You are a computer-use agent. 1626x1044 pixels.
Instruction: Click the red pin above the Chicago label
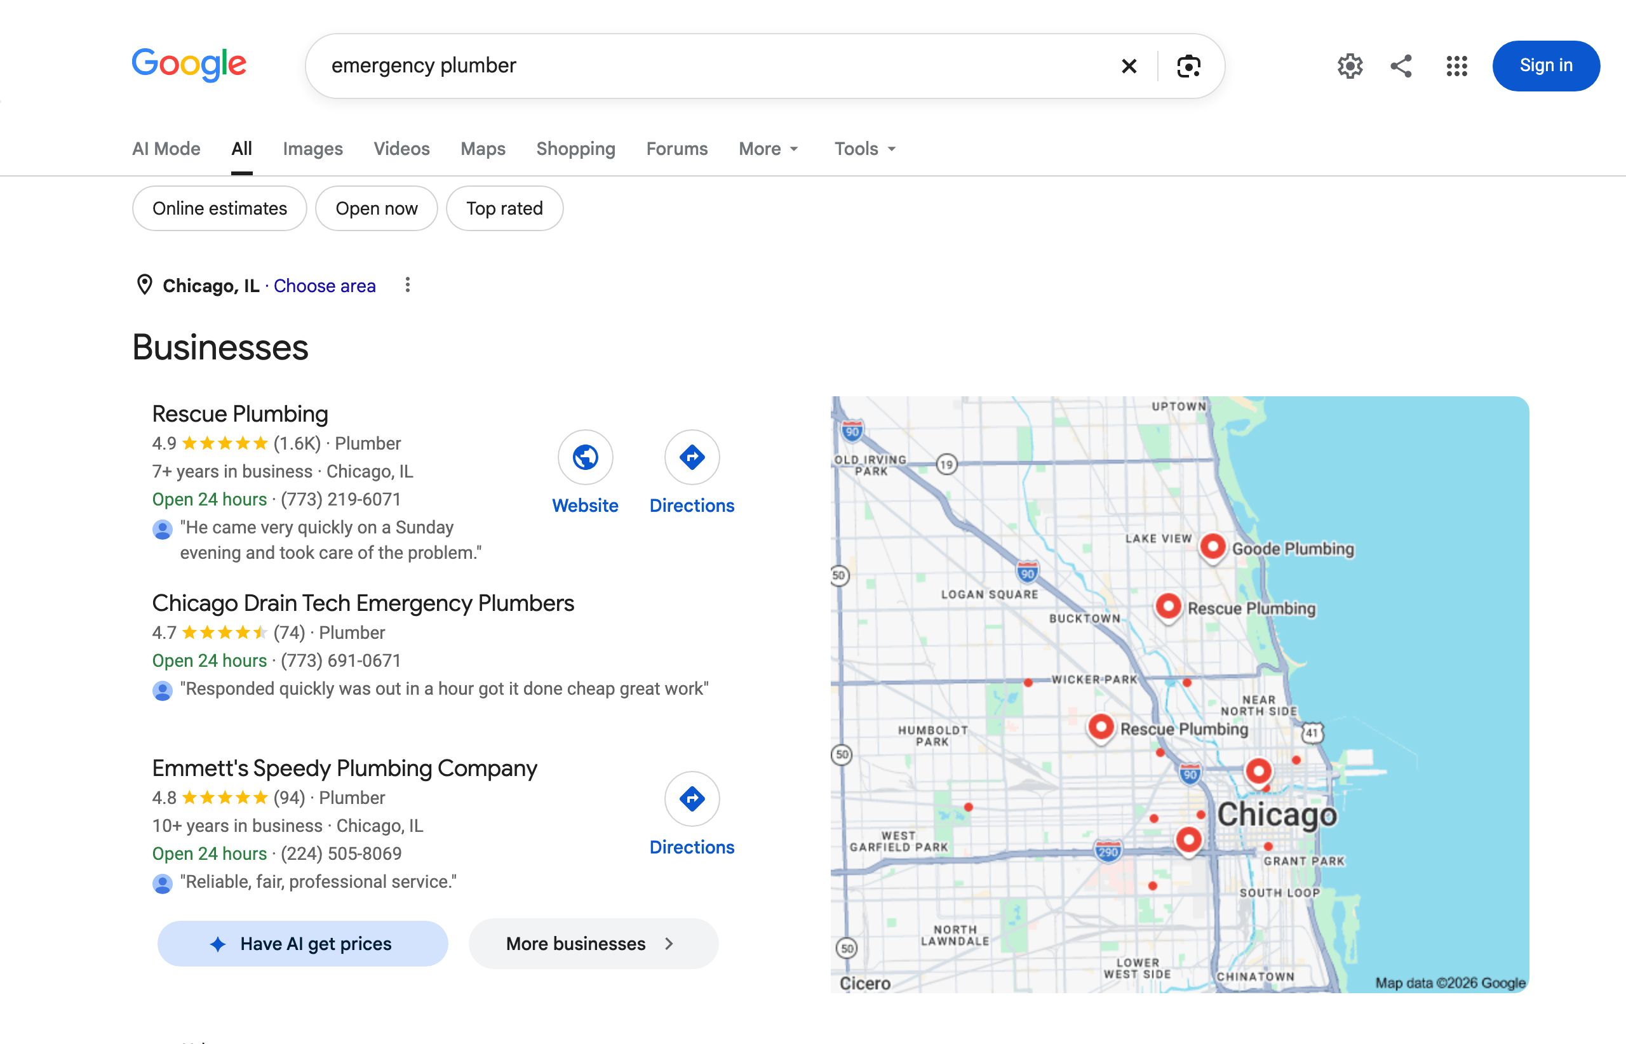1258,772
